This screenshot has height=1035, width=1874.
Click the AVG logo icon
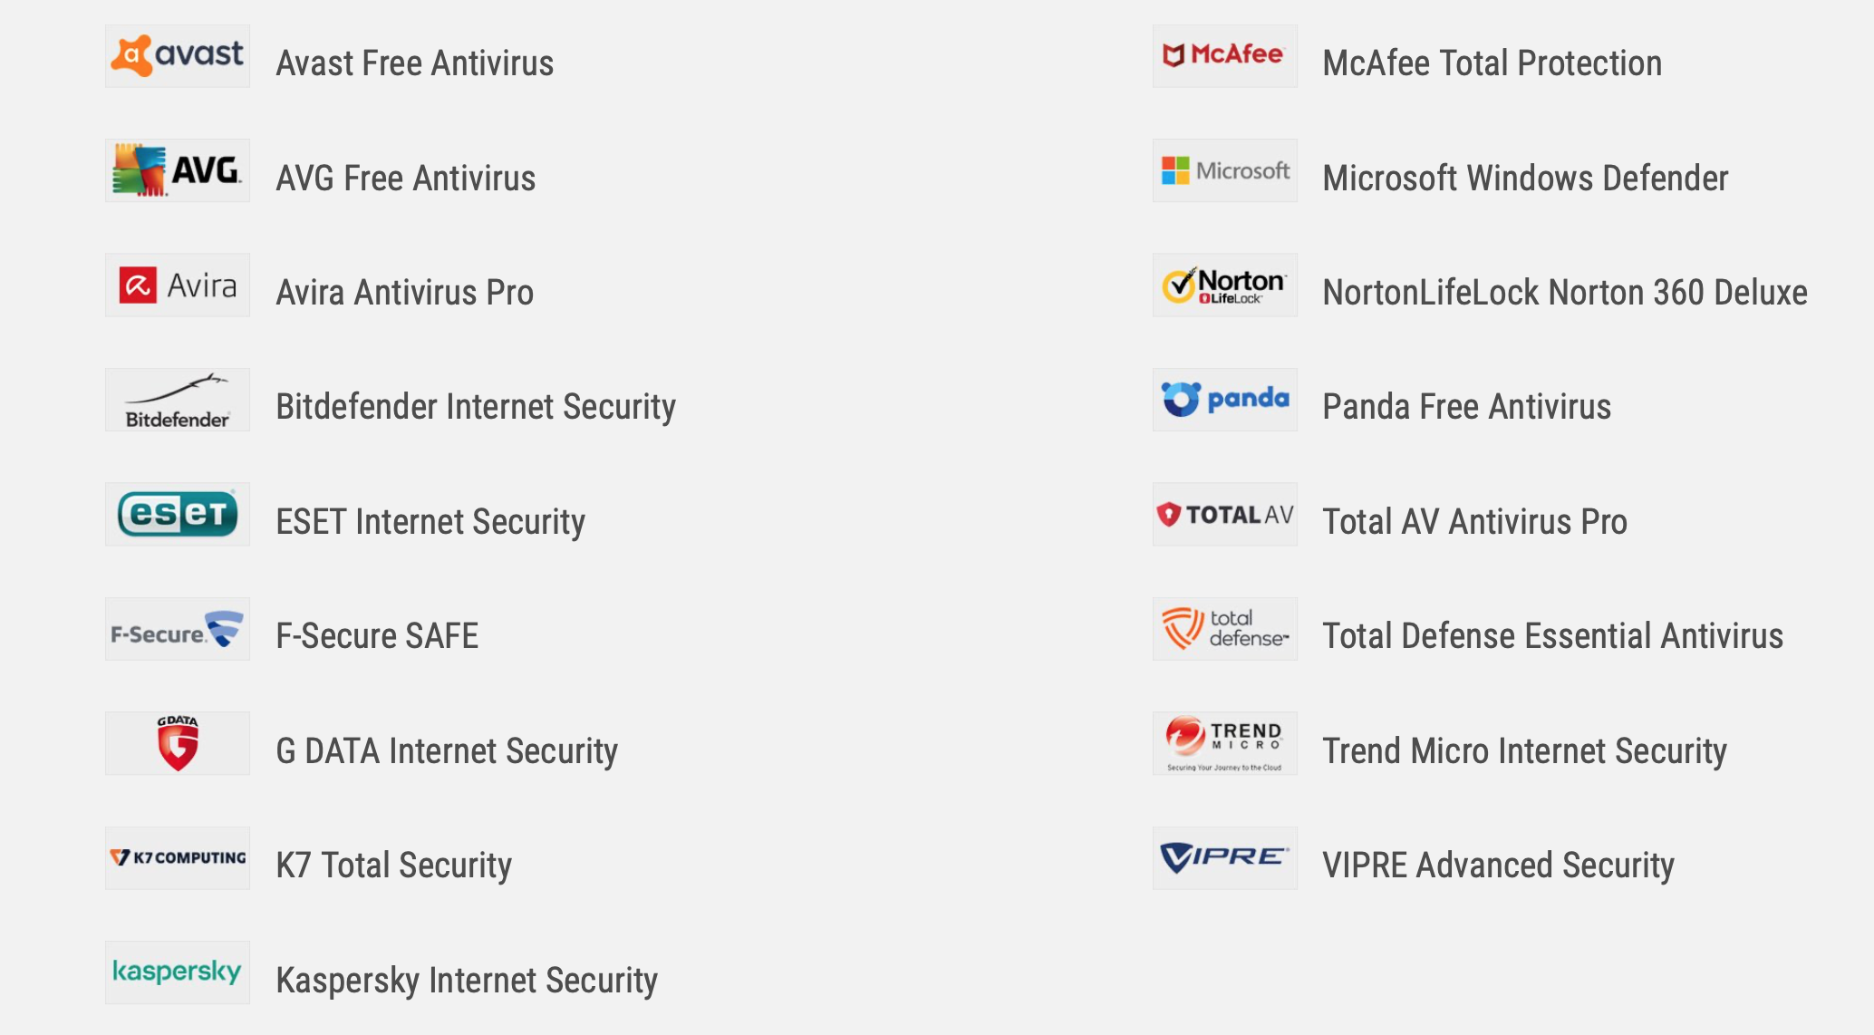point(178,170)
